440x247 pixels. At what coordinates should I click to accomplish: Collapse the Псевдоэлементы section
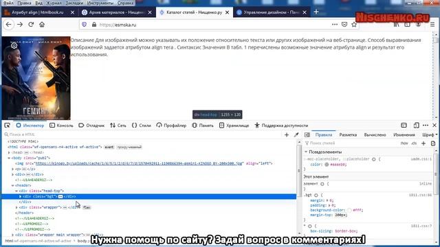tap(306, 152)
